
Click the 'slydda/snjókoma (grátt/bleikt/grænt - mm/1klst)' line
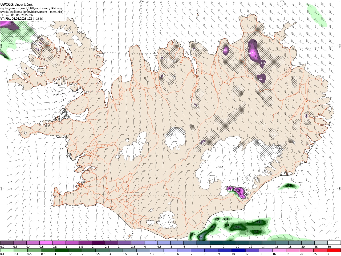(32, 12)
